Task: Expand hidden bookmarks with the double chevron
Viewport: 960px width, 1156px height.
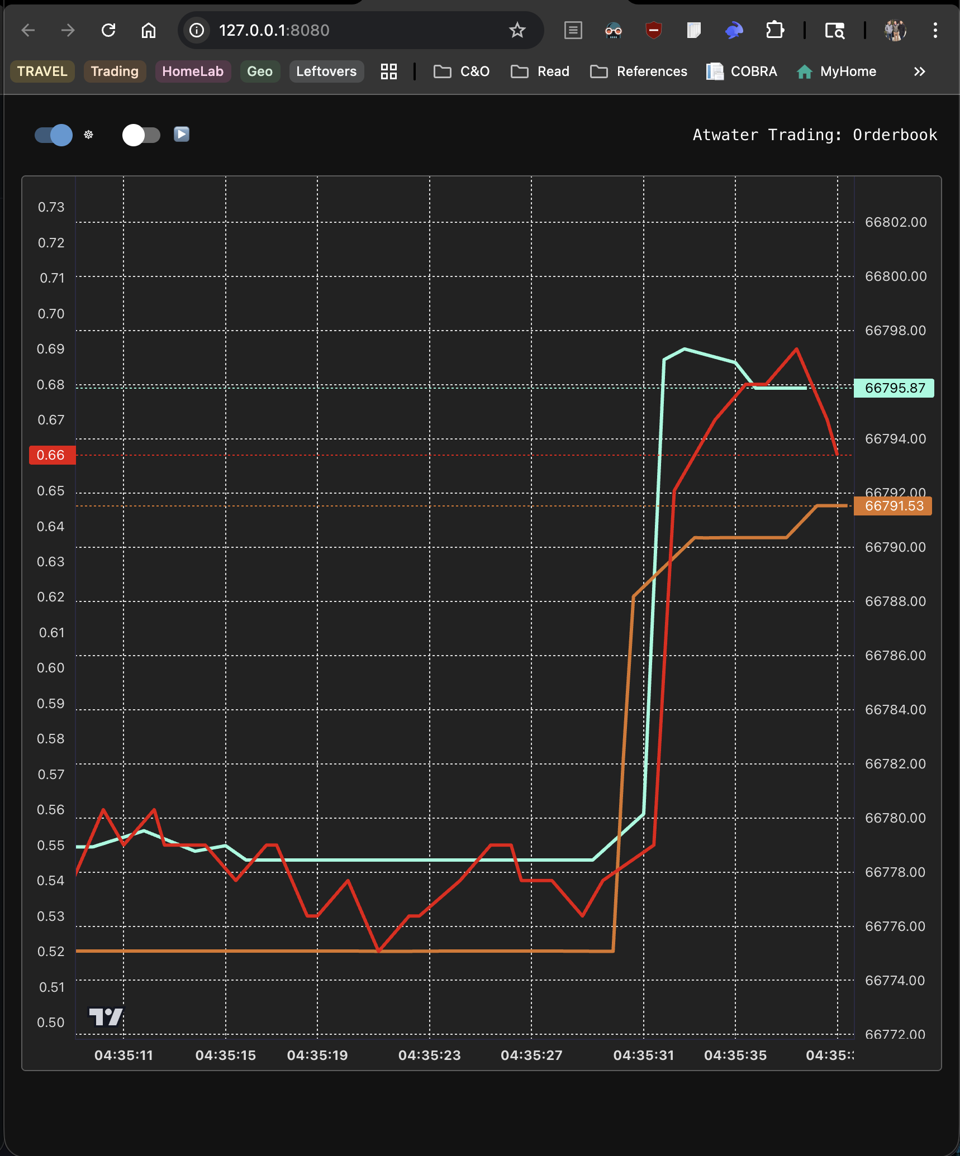Action: click(x=919, y=71)
